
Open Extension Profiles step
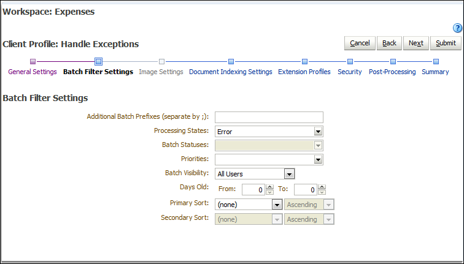[304, 72]
